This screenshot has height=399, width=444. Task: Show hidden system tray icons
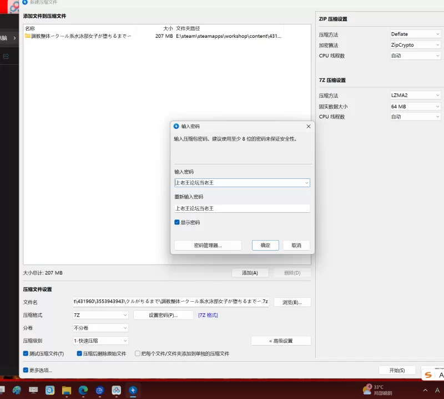tap(425, 390)
